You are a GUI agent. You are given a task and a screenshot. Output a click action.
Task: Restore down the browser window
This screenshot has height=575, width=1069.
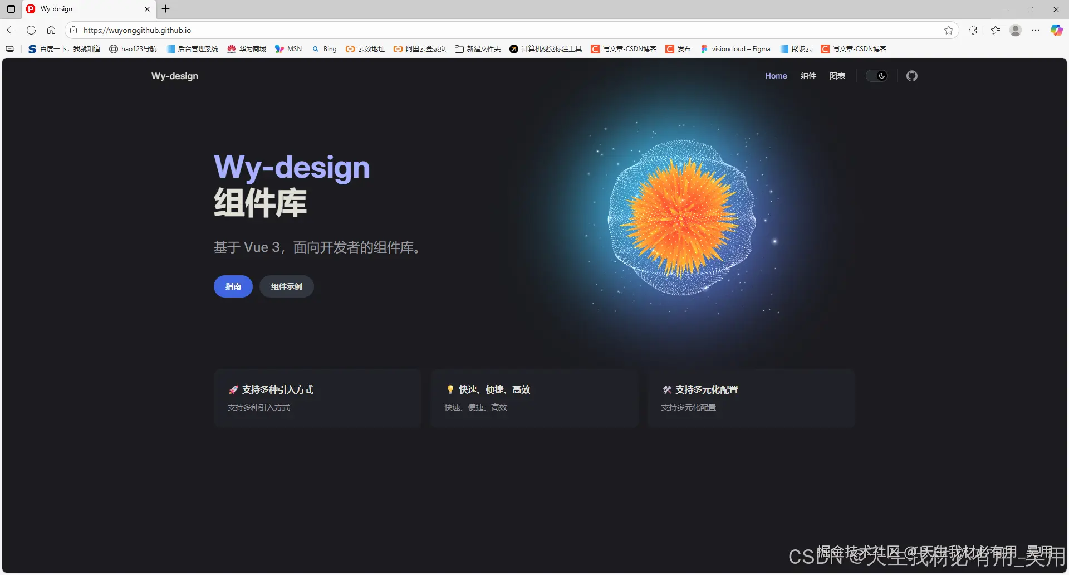(1031, 9)
